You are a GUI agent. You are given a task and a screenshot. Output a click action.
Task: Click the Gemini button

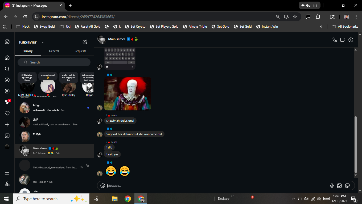(x=309, y=5)
